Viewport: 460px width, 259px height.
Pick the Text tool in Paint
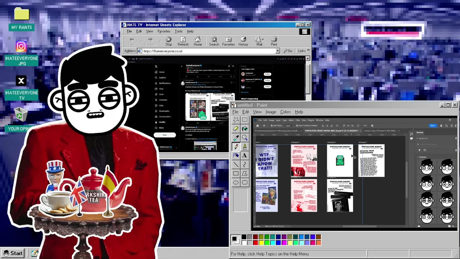pos(245,156)
